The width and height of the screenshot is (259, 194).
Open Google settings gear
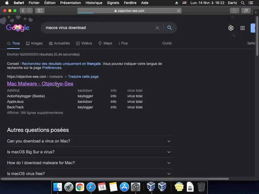coord(231,28)
